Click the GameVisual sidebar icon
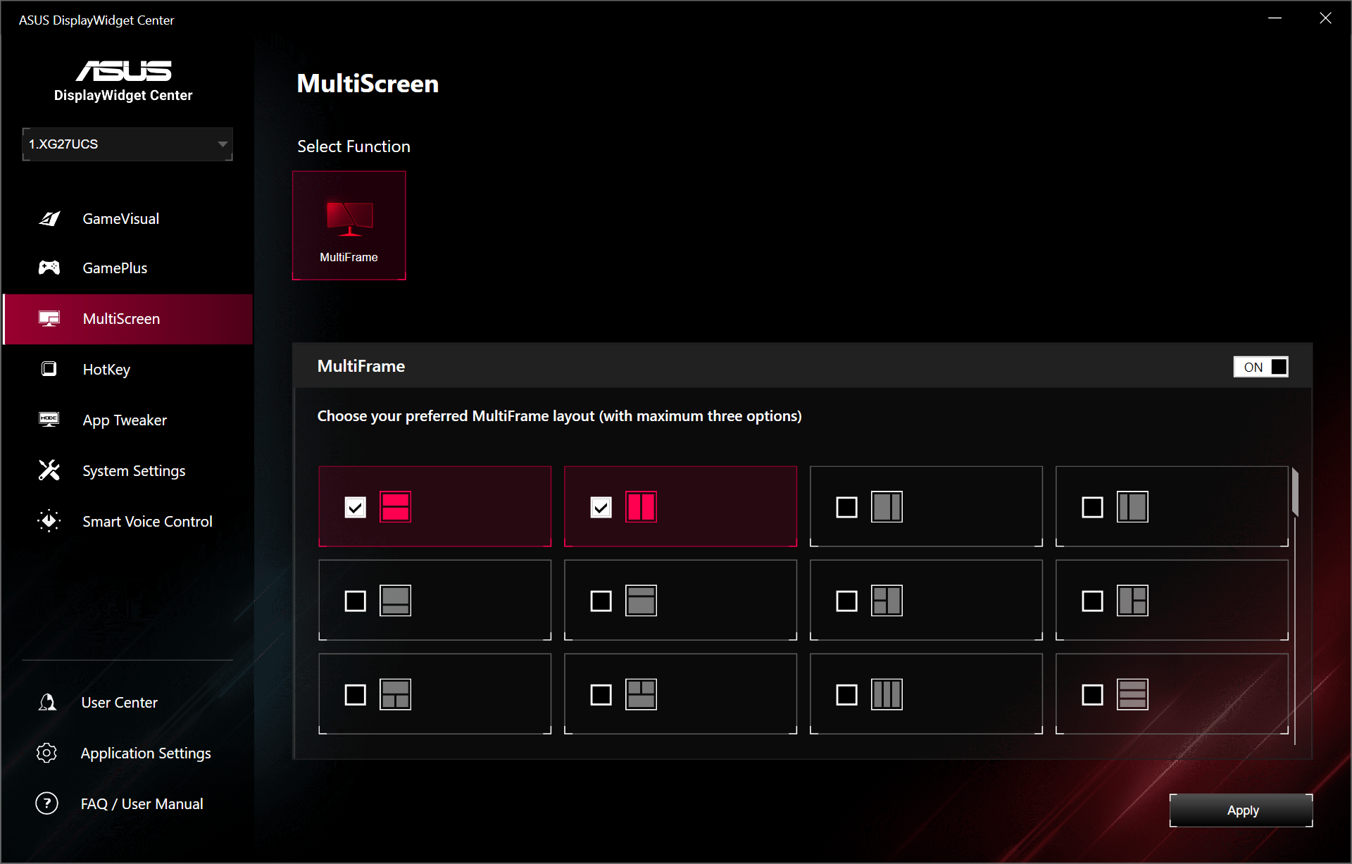This screenshot has width=1352, height=864. [49, 219]
